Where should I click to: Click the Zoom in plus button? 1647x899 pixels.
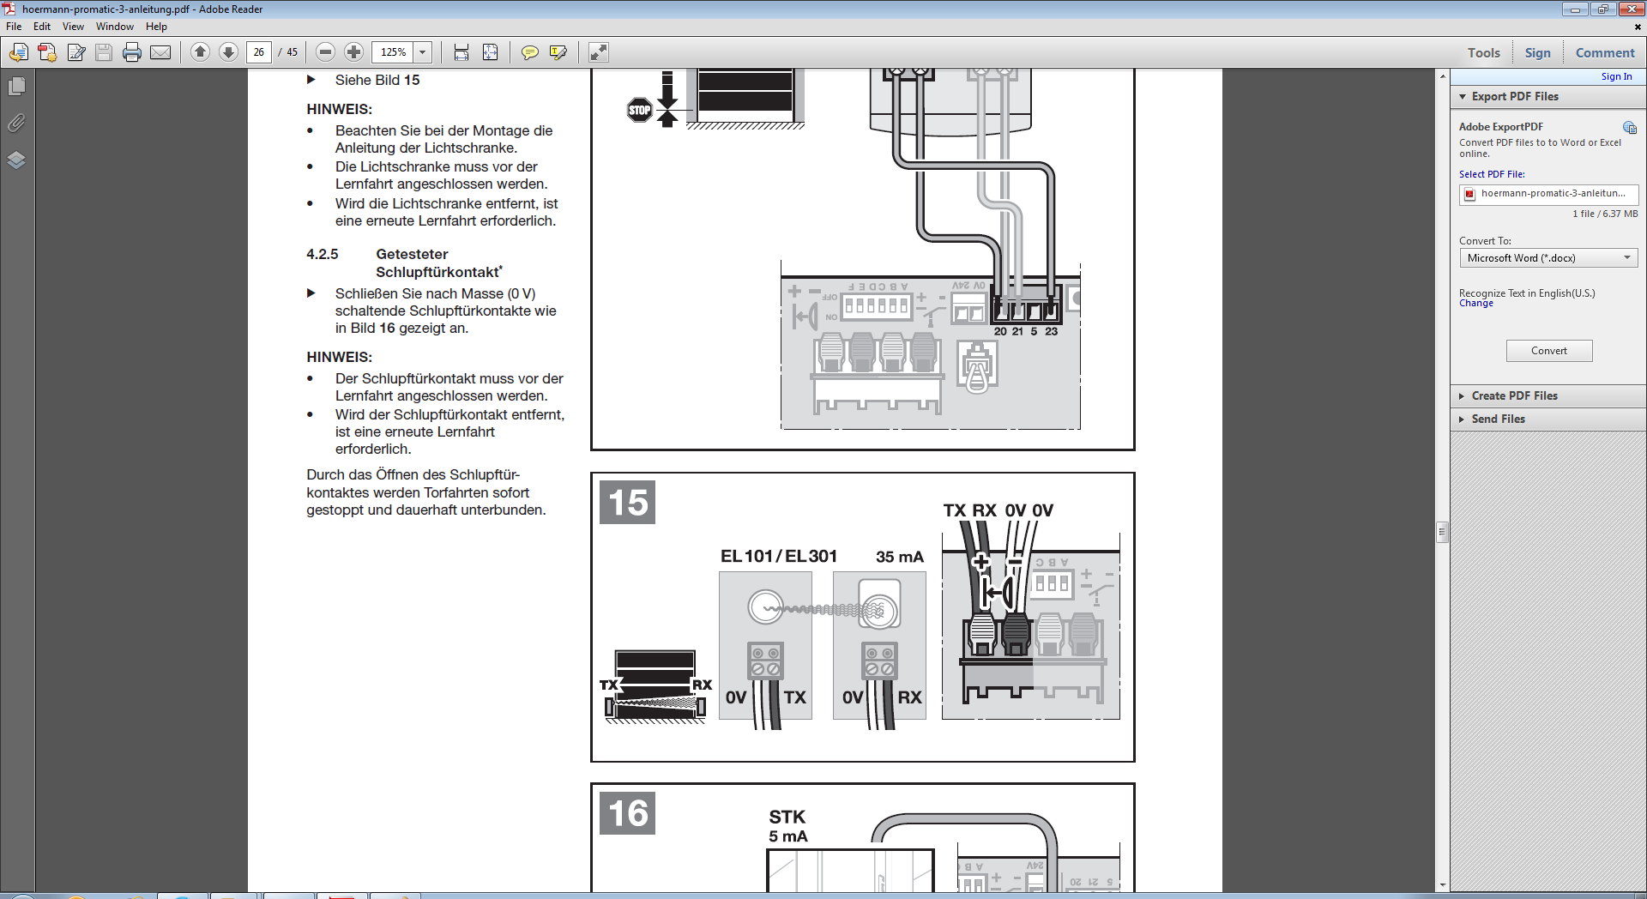click(x=353, y=52)
